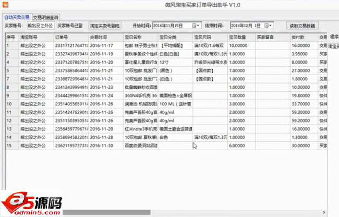Select the cell dated 2016-11-23
The height and width of the screenshot is (217, 339).
[x=106, y=87]
